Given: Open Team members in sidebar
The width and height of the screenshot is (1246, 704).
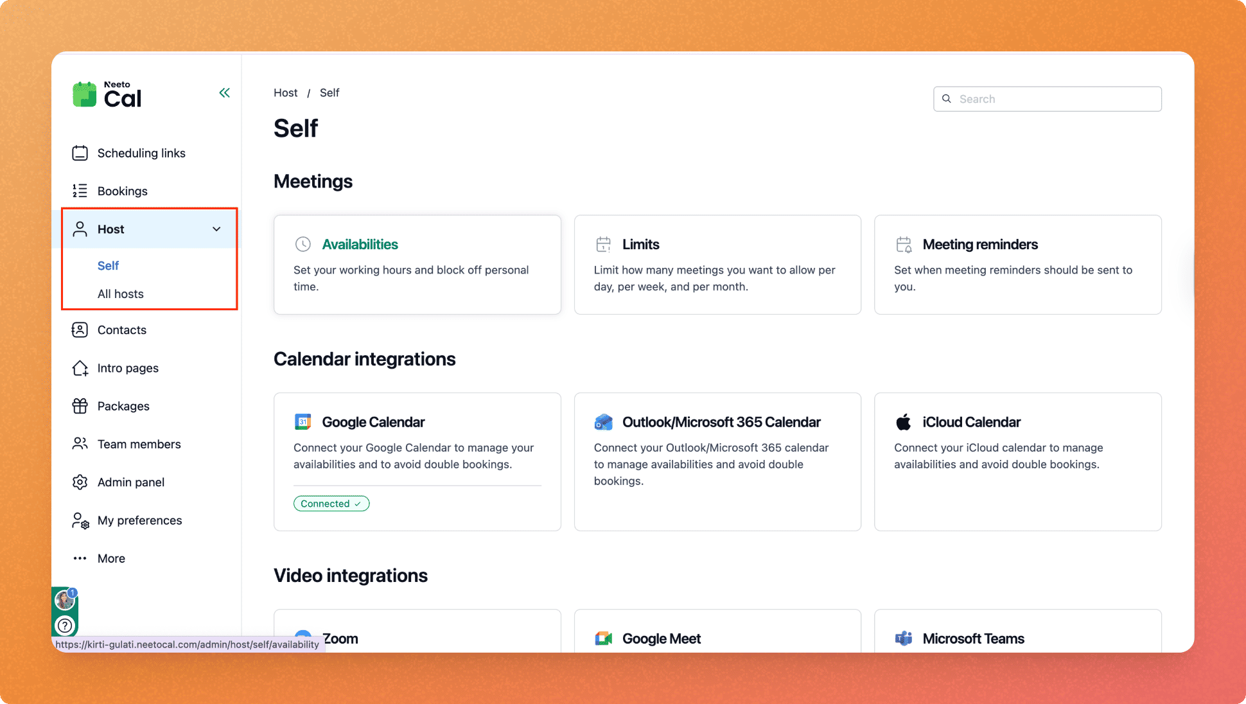Looking at the screenshot, I should (x=139, y=444).
